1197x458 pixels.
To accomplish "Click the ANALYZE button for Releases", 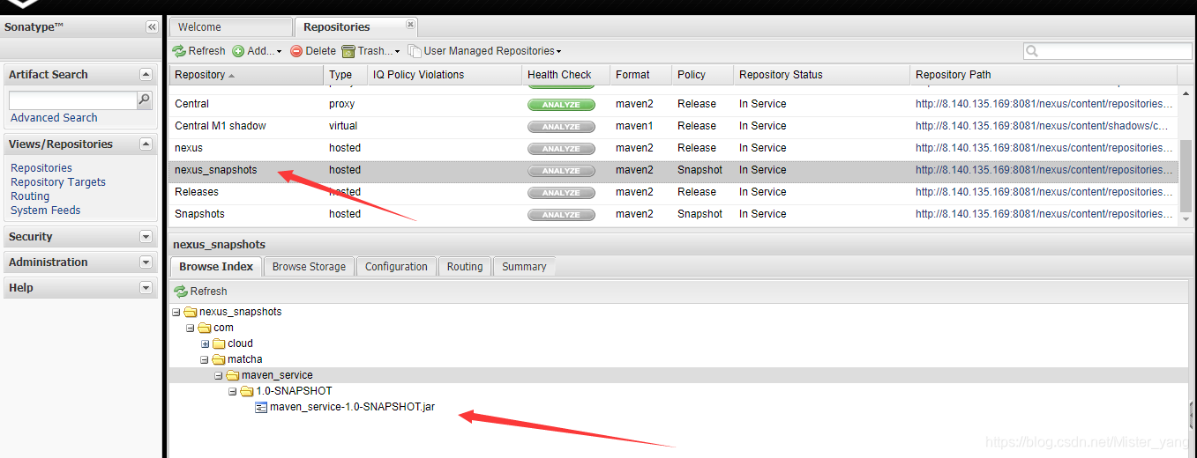I will click(x=561, y=192).
